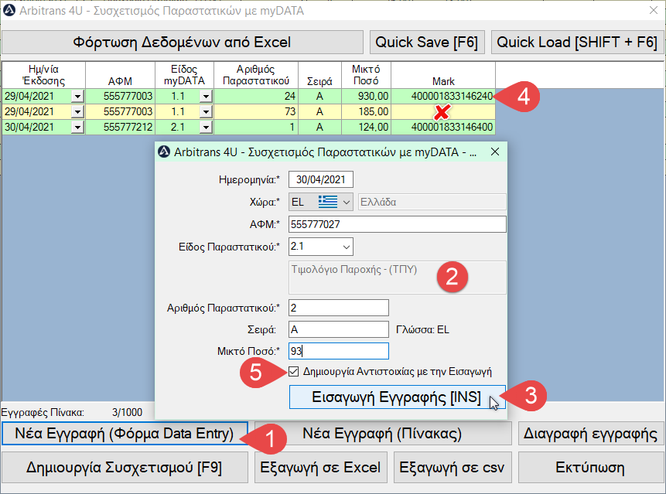Click Quick Load [SHIFT + F6] button
Screen dimensions: 666x494
coord(577,42)
